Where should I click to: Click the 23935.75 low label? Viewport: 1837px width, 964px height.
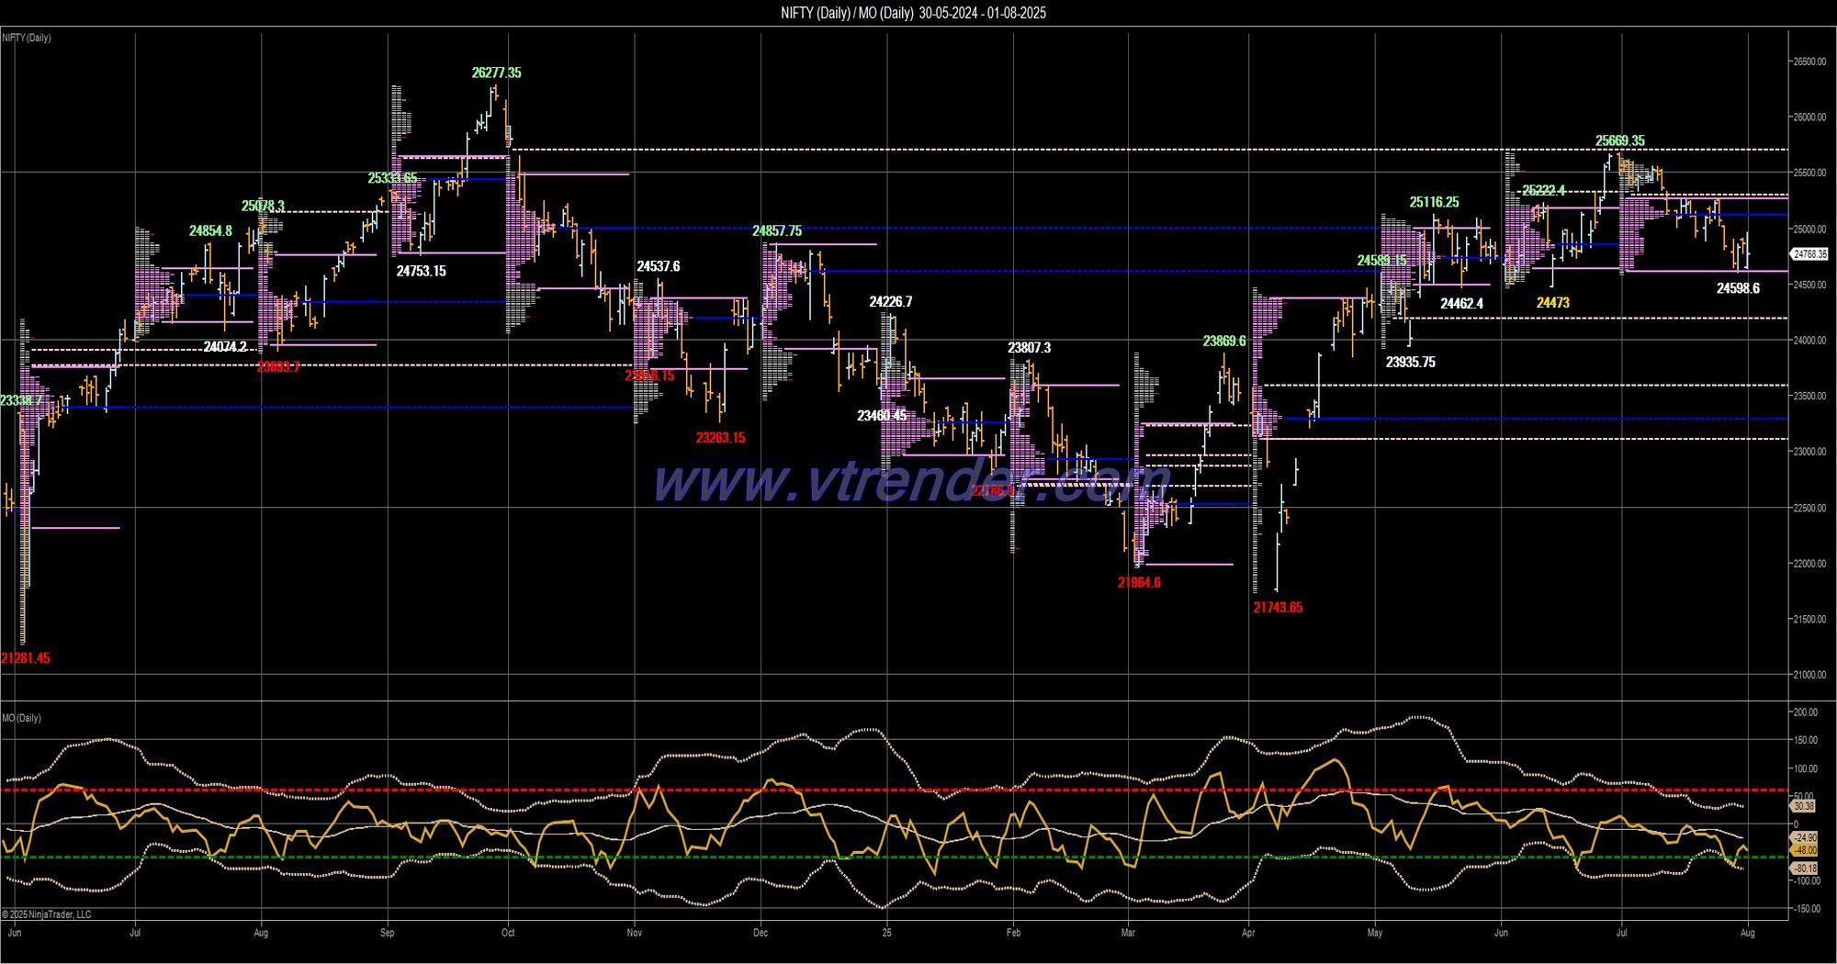click(1410, 363)
